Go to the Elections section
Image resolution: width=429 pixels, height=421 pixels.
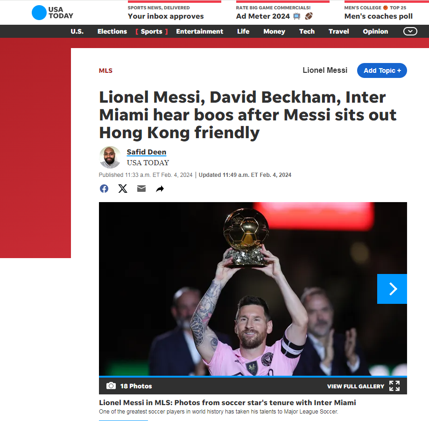[x=112, y=31]
